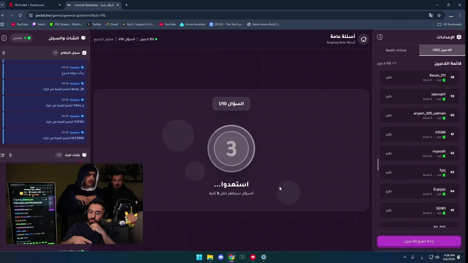Click the بدأت جوله اسرع log entry
The image size is (468, 263).
coord(45,70)
